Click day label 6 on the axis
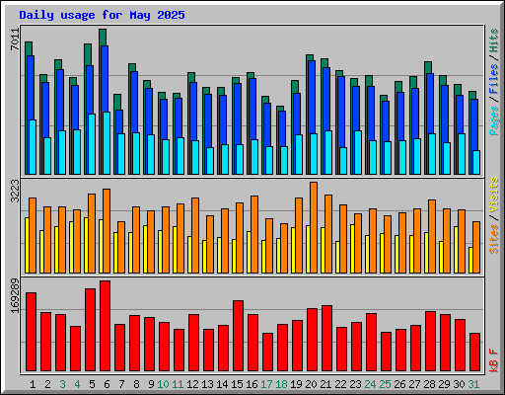 [x=107, y=384]
